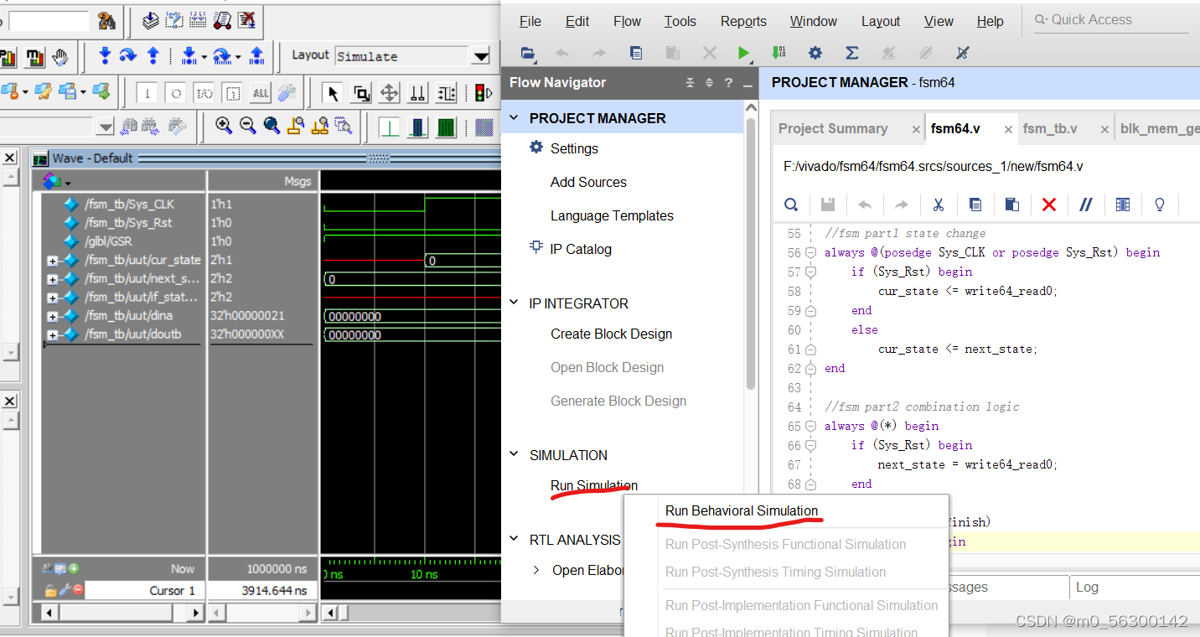Click Add Sources

588,182
